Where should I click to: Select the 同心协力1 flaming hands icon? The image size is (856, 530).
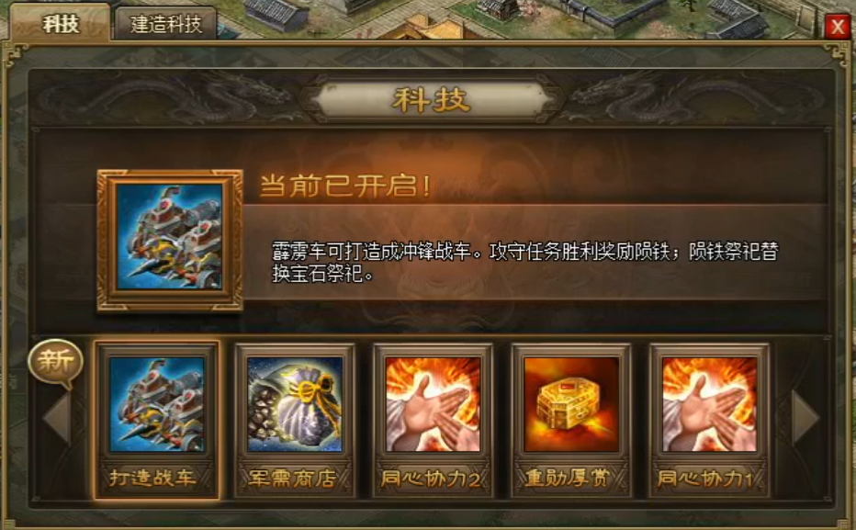(709, 404)
